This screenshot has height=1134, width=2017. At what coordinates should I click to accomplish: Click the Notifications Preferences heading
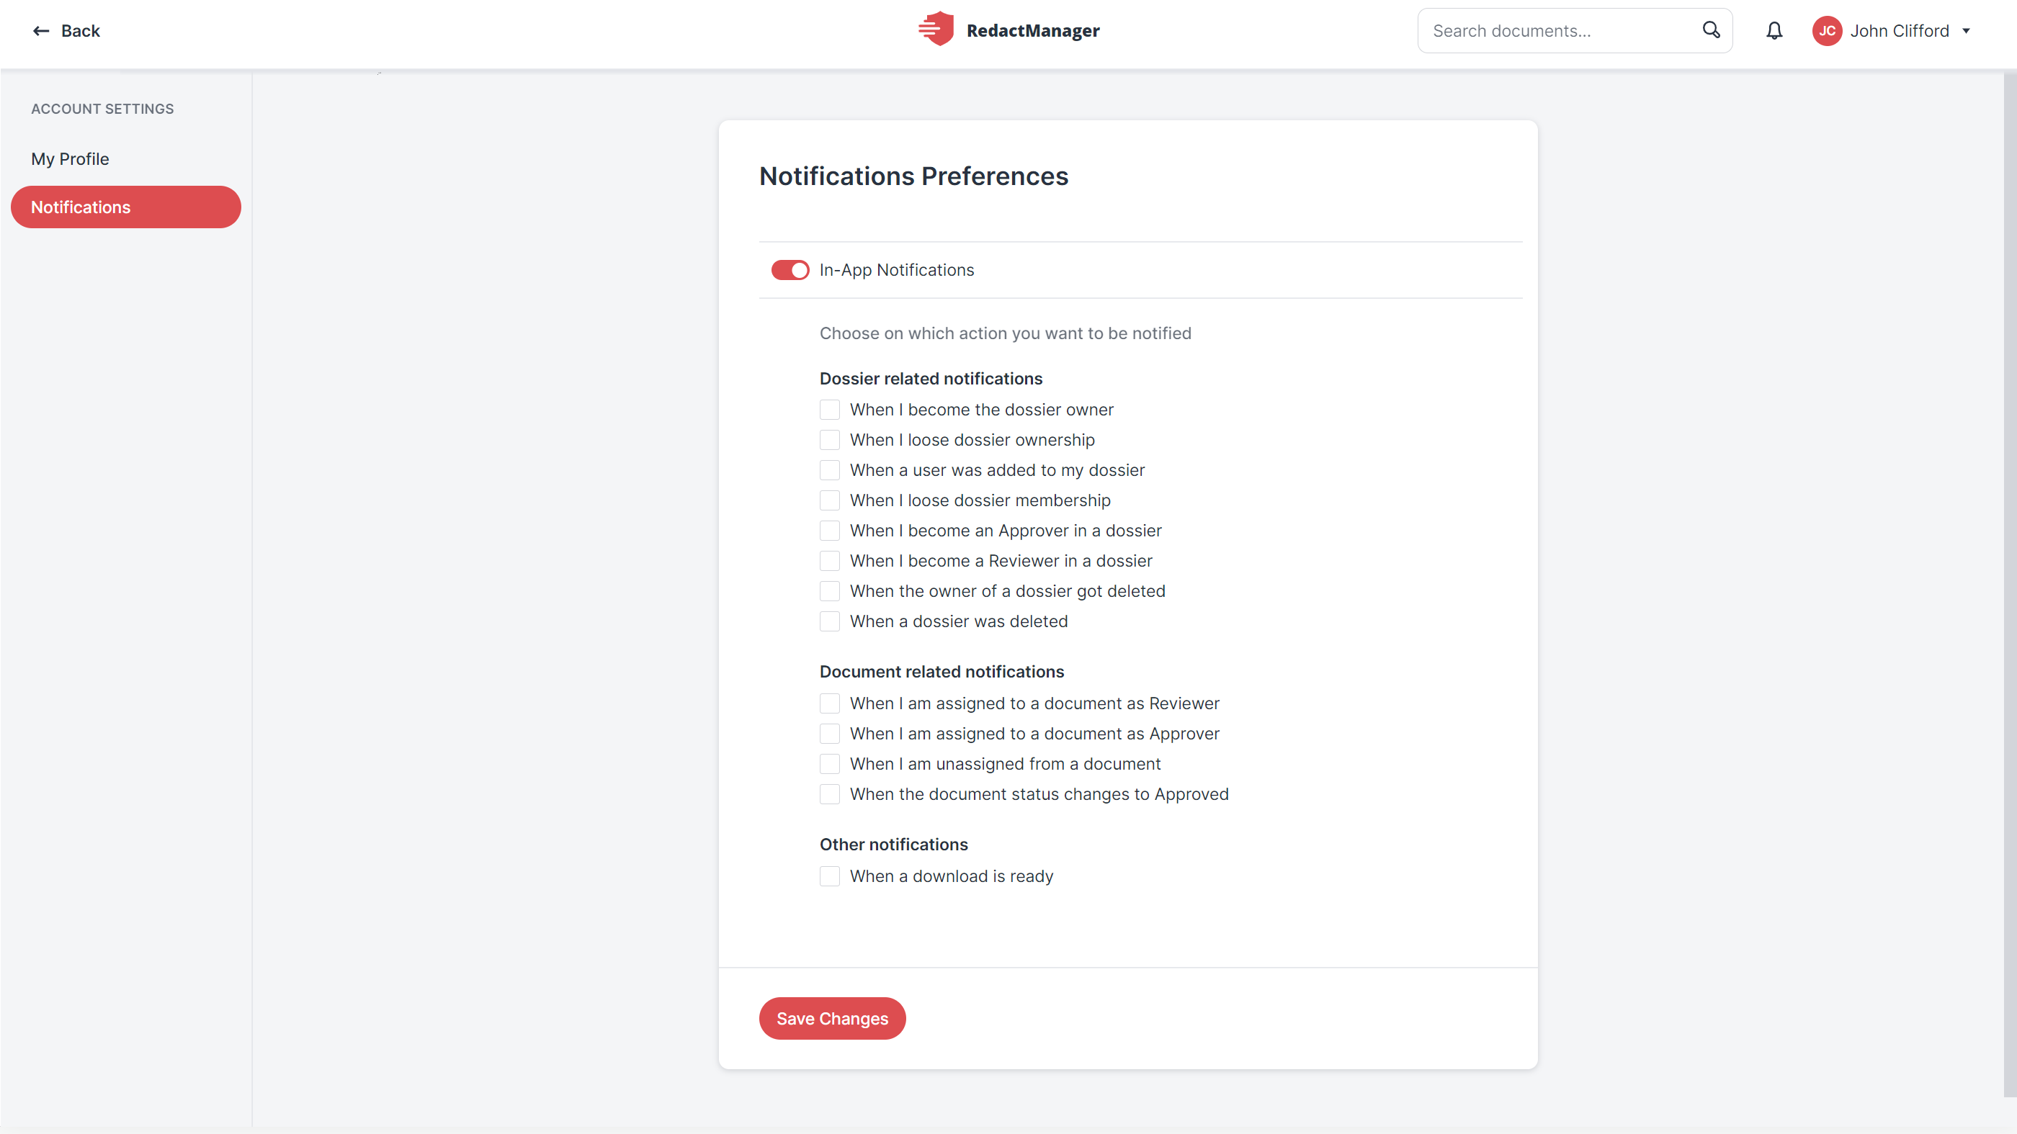(x=913, y=176)
